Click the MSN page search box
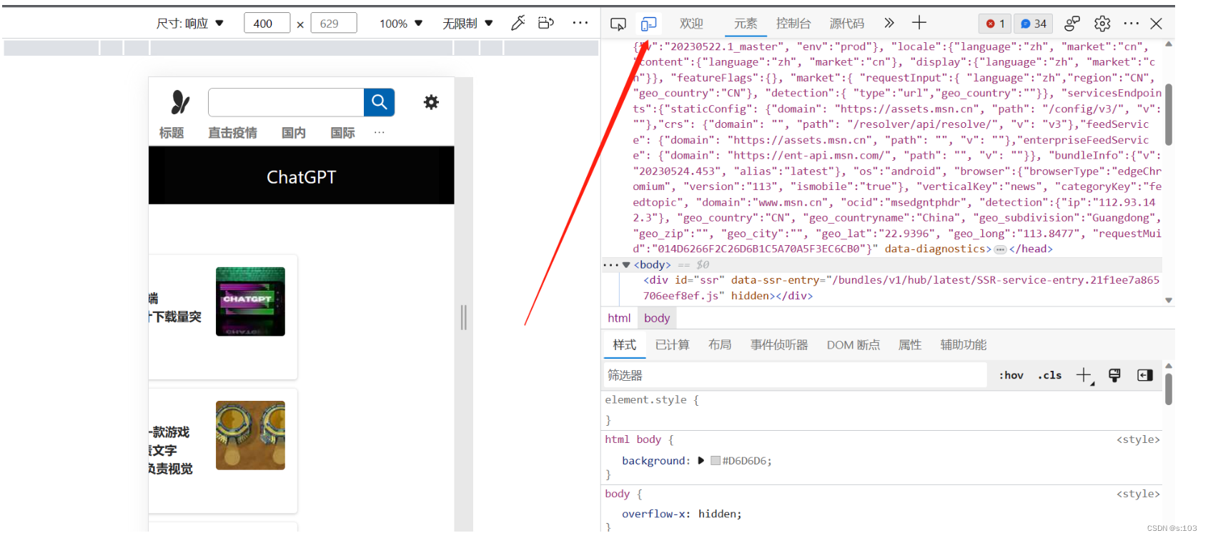Screen dimensions: 1208x538 point(286,102)
